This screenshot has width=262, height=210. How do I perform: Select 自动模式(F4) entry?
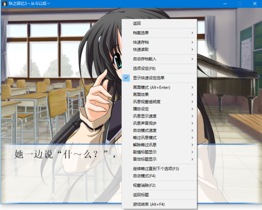coord(159,176)
